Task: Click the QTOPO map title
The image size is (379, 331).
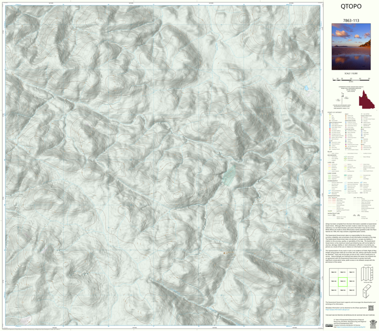Action: (351, 6)
